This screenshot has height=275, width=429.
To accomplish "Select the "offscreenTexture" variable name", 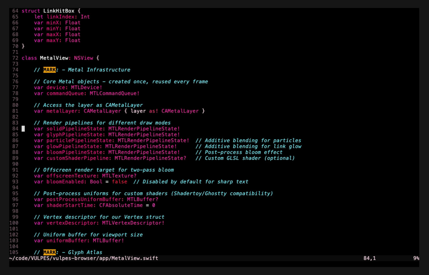I will (x=71, y=176).
